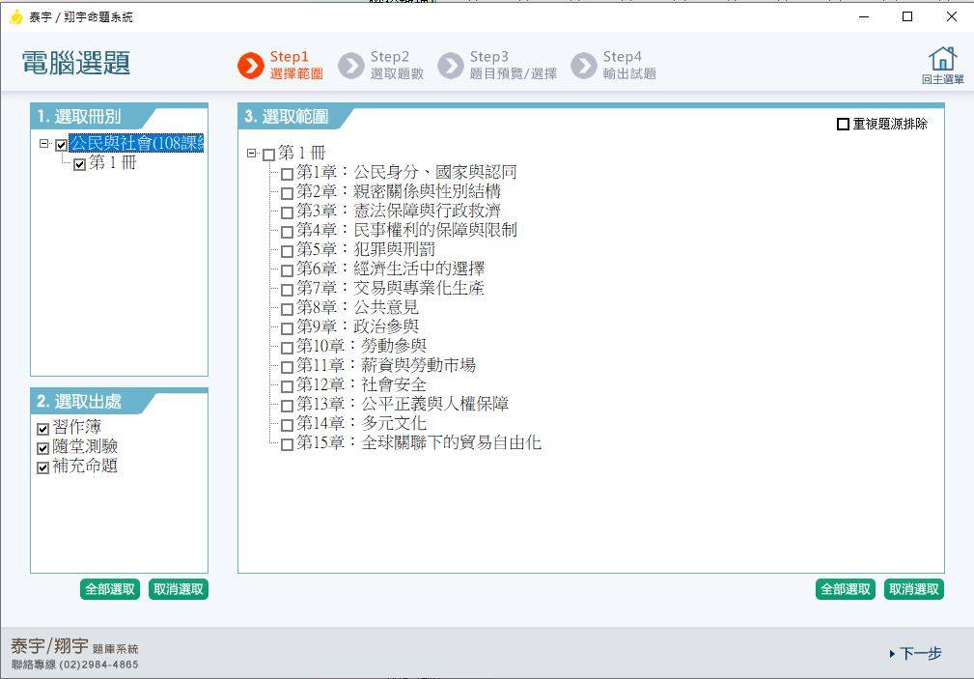
Task: Select 第 1 冊 in 選取冊別 panel
Action: 112,163
